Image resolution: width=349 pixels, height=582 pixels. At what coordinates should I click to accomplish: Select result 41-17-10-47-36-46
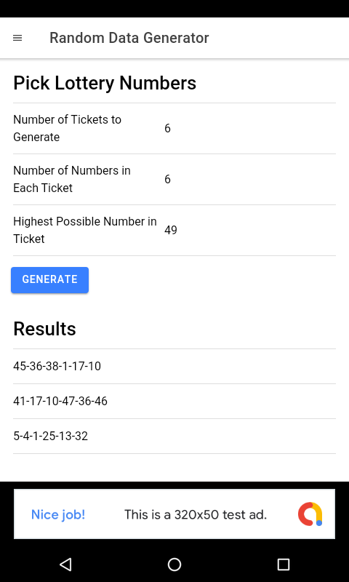(174, 402)
